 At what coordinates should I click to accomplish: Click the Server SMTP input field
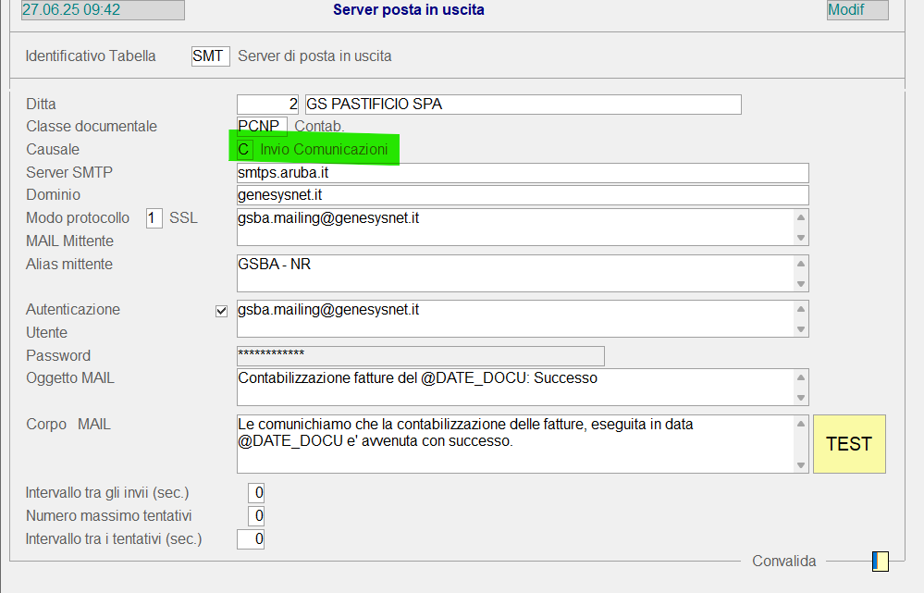point(523,173)
